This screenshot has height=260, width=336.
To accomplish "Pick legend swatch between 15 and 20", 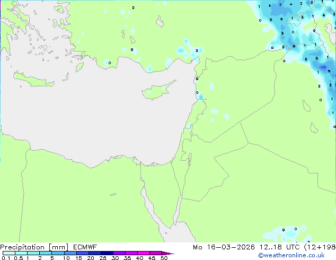I will 82,253.
